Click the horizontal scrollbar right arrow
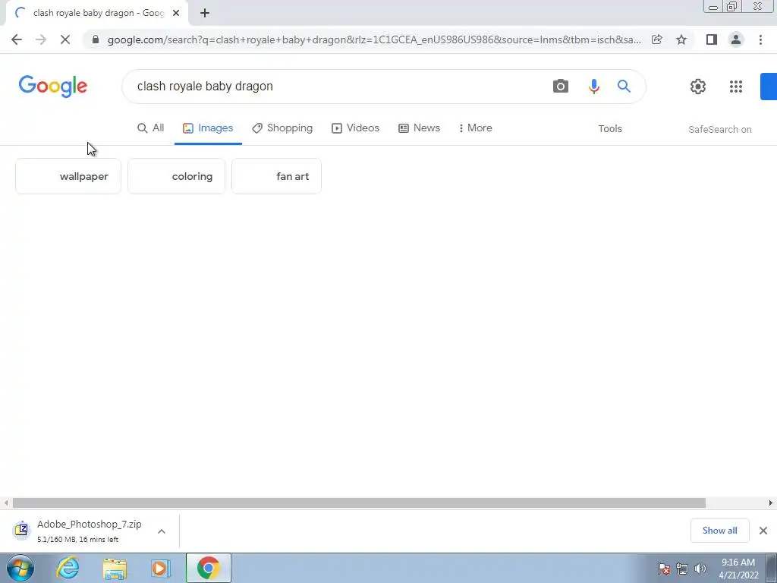The width and height of the screenshot is (777, 583). pyautogui.click(x=771, y=503)
